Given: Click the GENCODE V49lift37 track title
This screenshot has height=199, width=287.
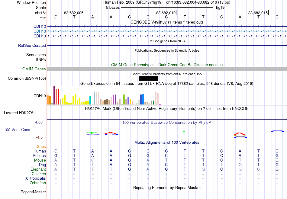Looking at the screenshot, I should (x=167, y=22).
